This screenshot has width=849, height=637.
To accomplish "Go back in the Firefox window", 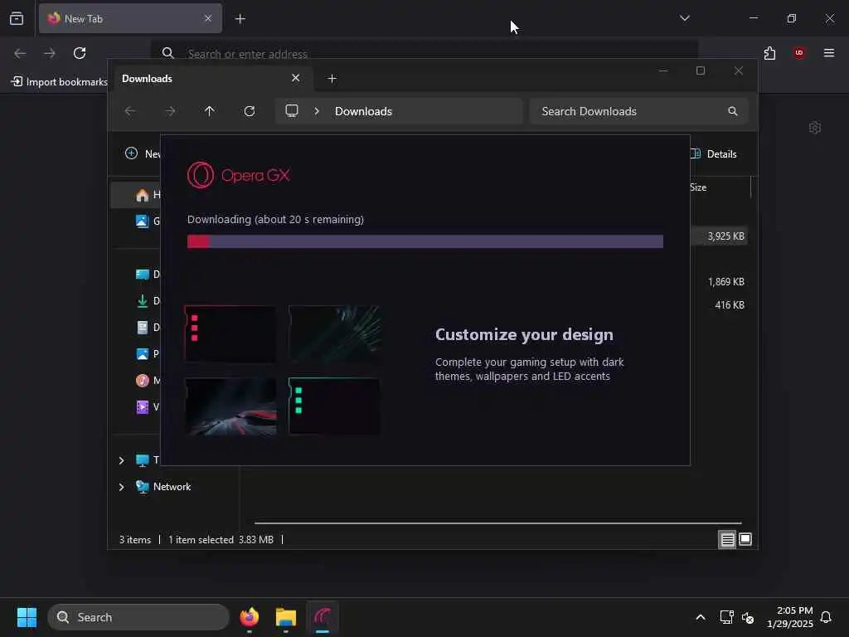I will pos(20,53).
